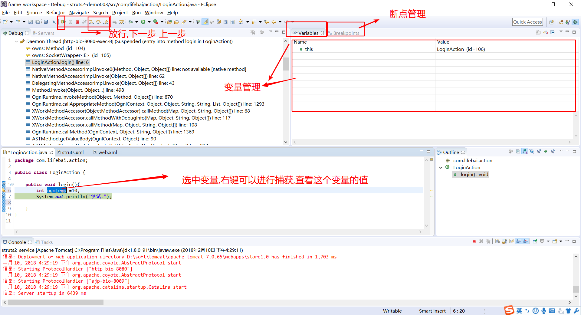Click the Step Return icon

coord(106,22)
